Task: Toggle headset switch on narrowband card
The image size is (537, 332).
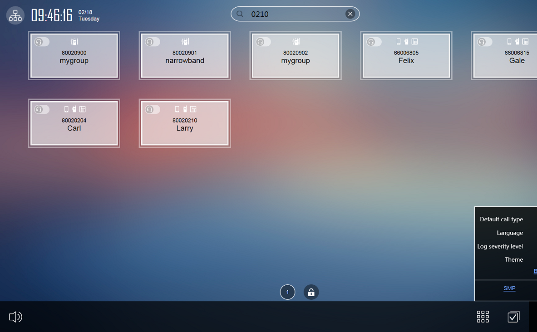Action: (x=153, y=42)
